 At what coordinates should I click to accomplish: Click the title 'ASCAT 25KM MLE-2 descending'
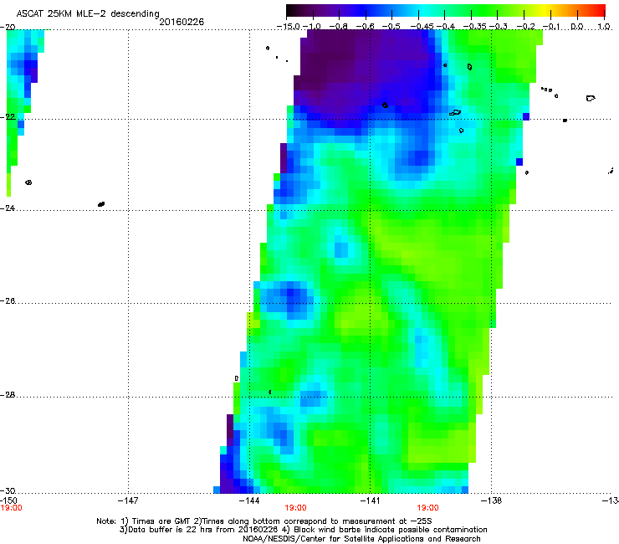[88, 13]
